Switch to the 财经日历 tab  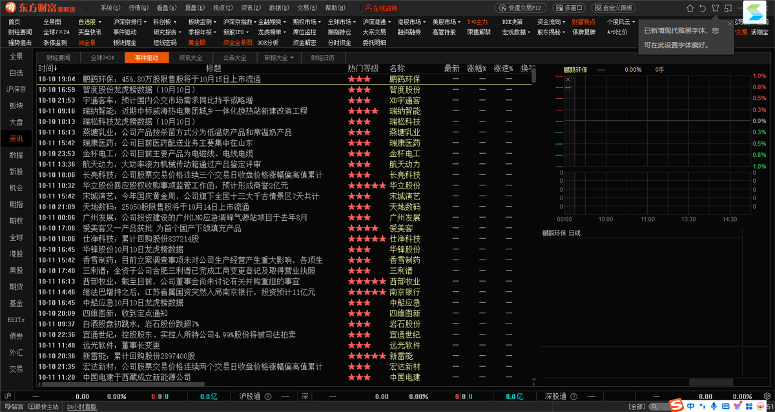pyautogui.click(x=323, y=58)
